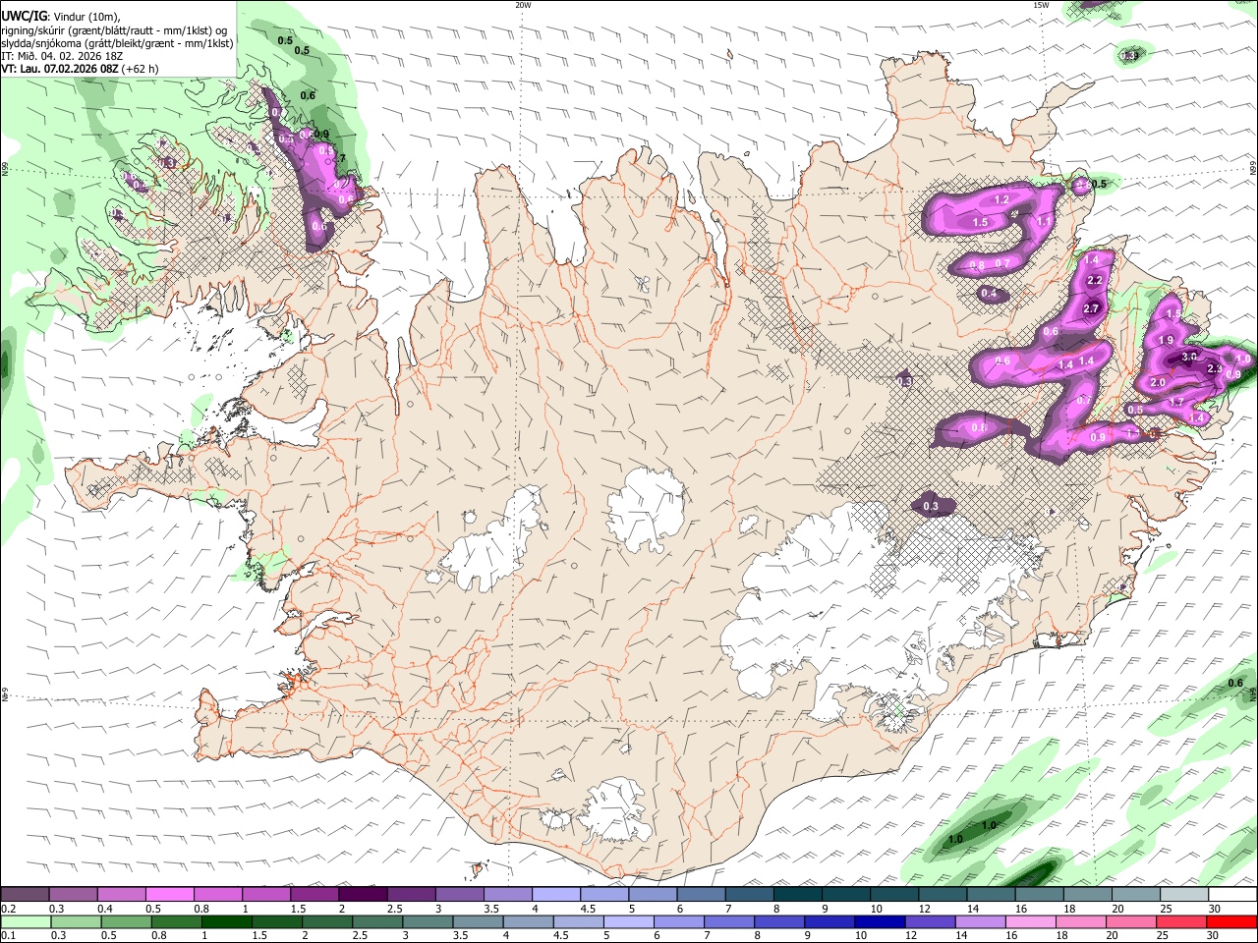Click the 2.2 snowfall value on the map
Screen dimensions: 1258x943
tap(1097, 281)
